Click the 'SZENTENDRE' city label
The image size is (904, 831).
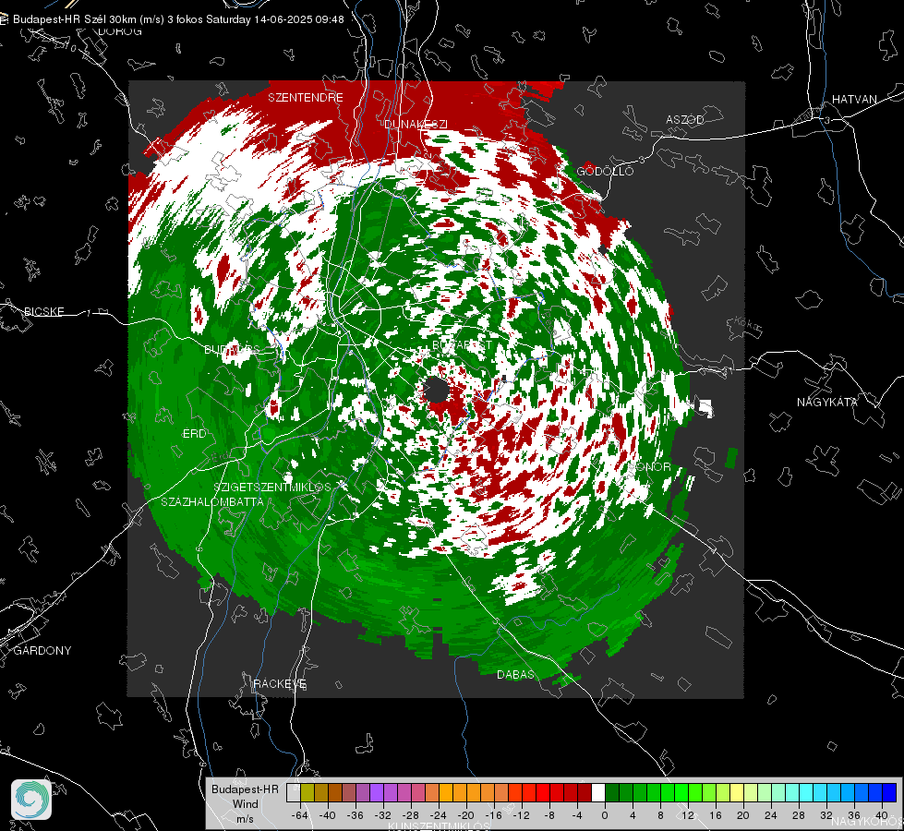coord(306,98)
